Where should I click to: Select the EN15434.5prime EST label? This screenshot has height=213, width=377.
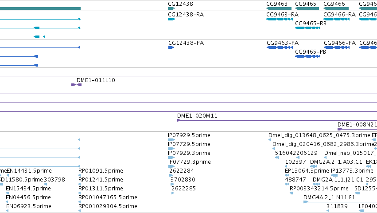pyautogui.click(x=28, y=189)
